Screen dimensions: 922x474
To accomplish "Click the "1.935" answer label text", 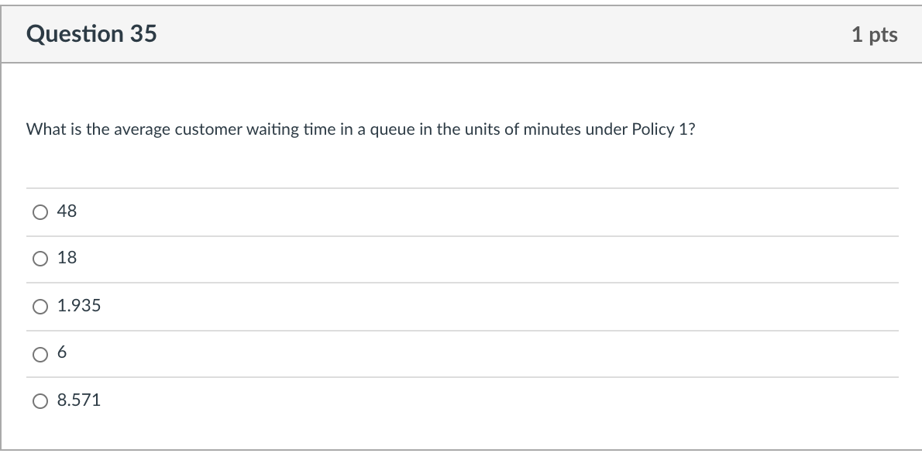I will (79, 306).
